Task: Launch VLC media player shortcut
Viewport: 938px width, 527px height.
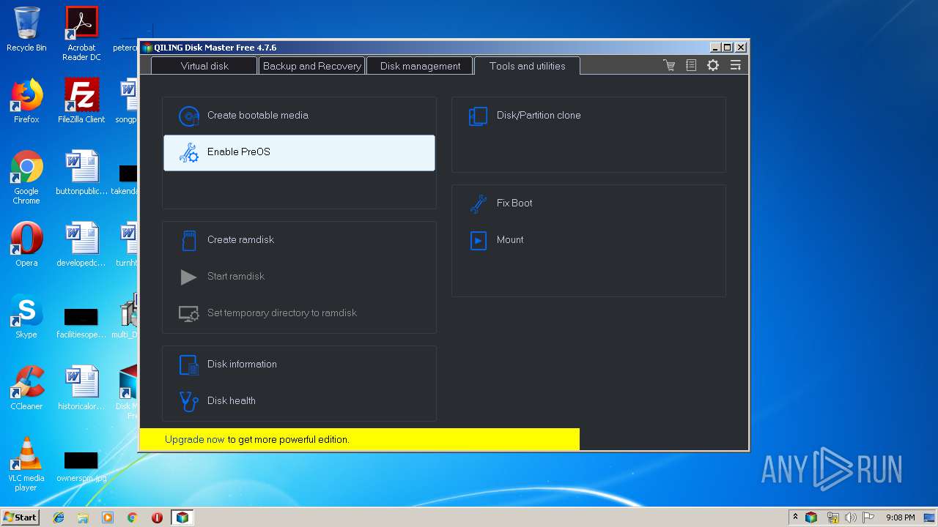Action: point(26,464)
